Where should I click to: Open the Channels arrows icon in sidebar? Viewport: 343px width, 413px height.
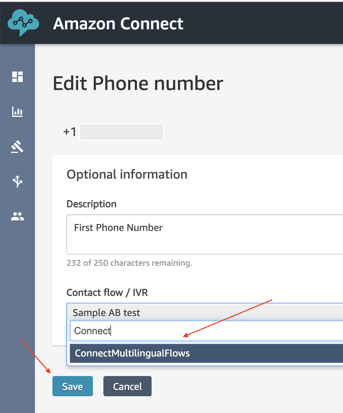(17, 181)
